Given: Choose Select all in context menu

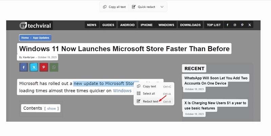Looking at the screenshot, I should coord(154,94).
